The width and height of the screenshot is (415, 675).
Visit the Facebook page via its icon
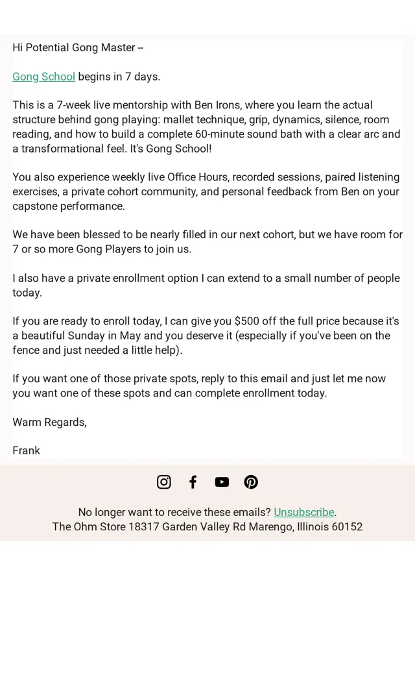[x=193, y=482]
